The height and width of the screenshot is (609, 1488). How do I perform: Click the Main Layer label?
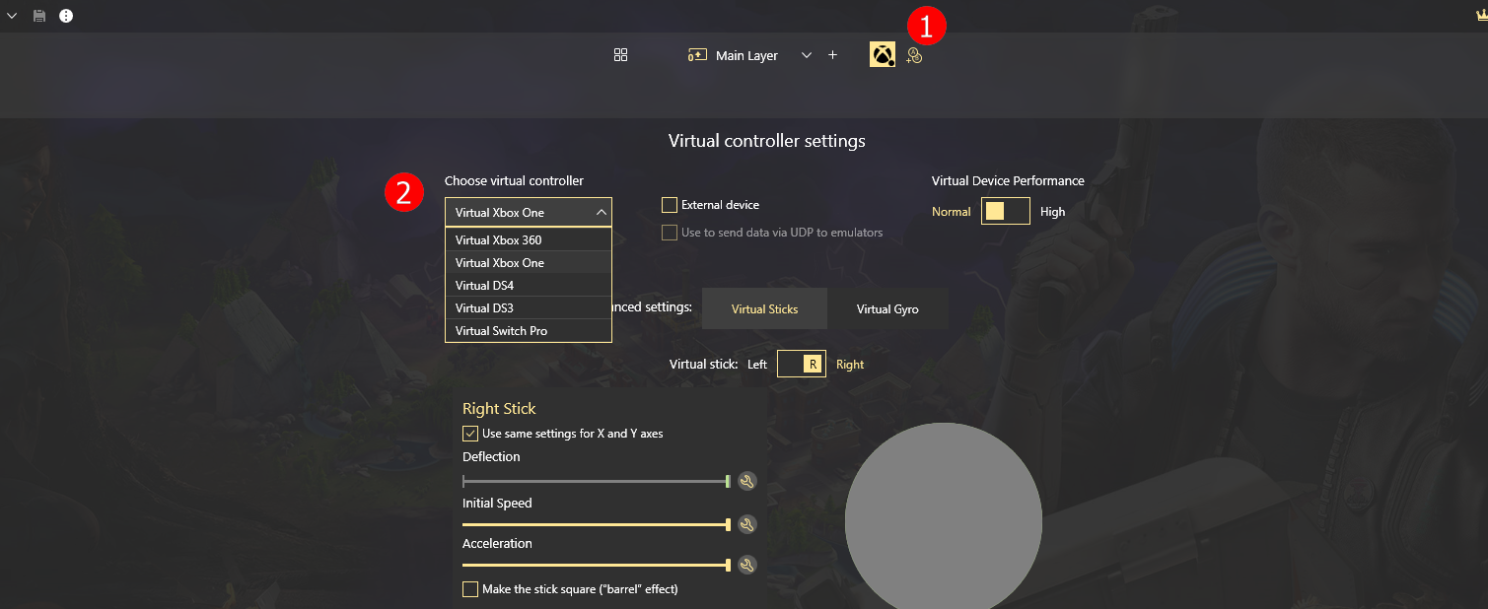(x=746, y=56)
